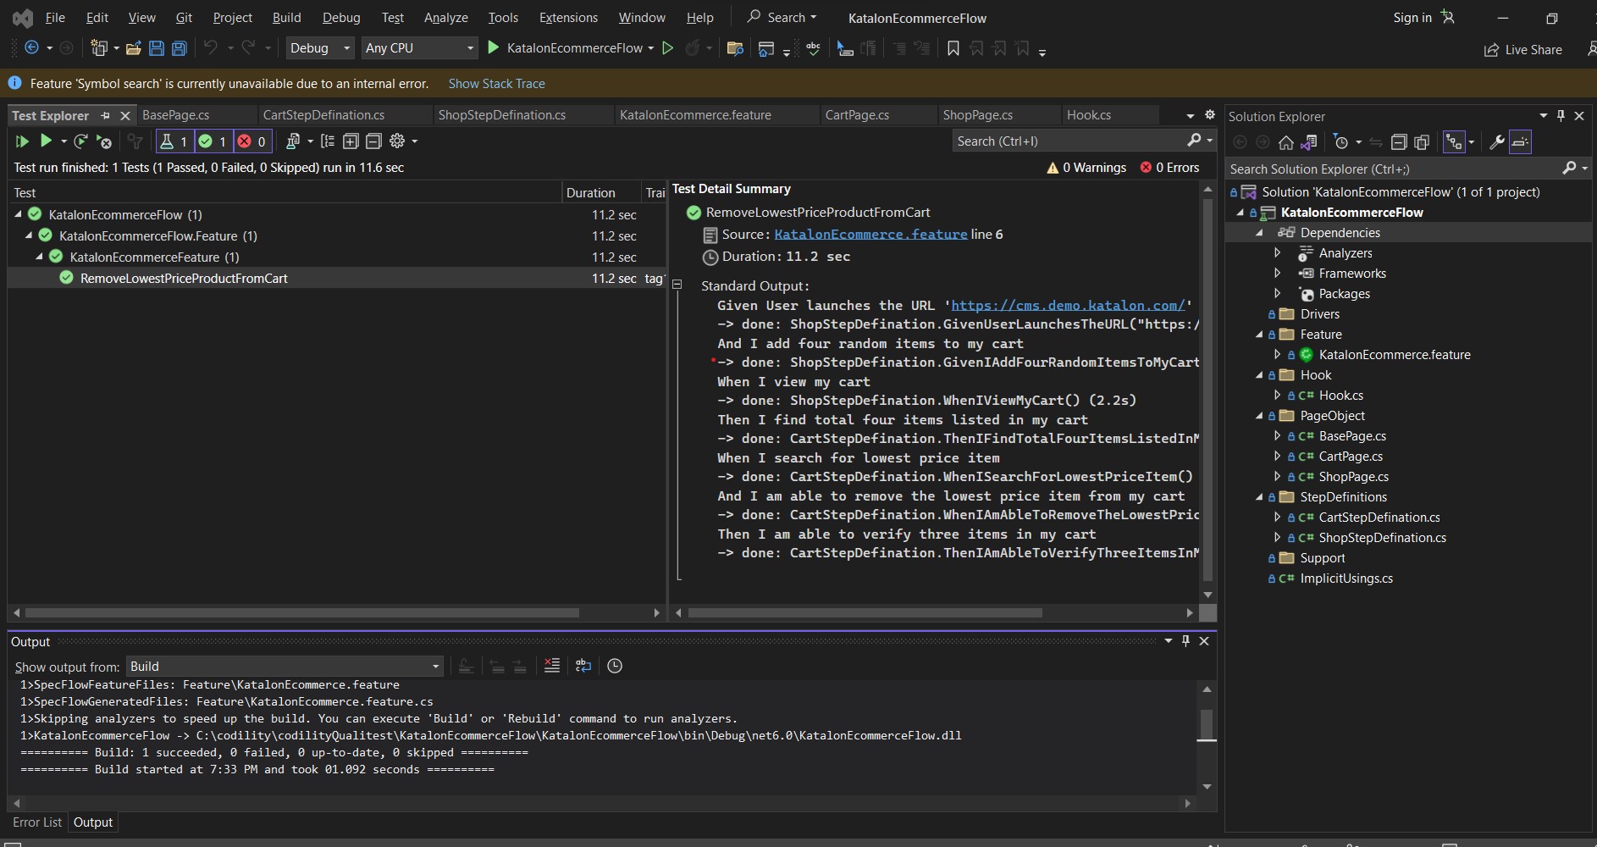Show the pending changes filter in Solution Explorer

(1342, 141)
